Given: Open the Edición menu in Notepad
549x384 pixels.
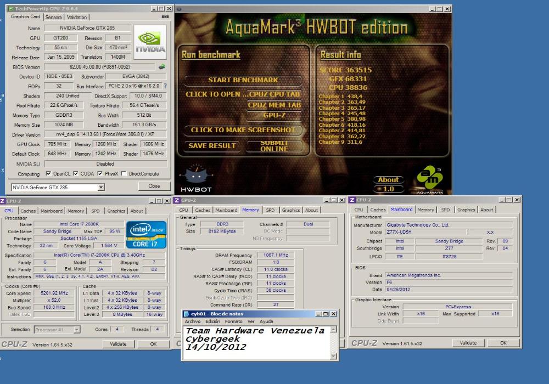Looking at the screenshot, I should [212, 321].
